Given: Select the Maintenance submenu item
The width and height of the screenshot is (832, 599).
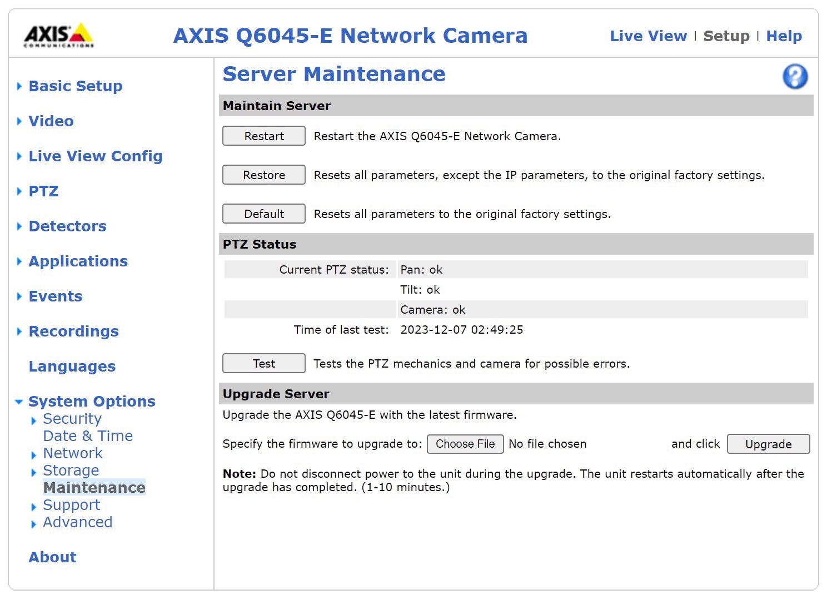Looking at the screenshot, I should click(x=94, y=488).
